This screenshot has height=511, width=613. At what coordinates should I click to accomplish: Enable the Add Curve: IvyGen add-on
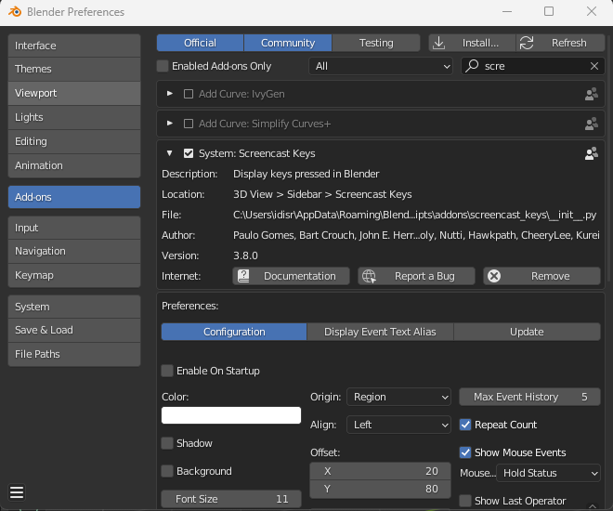pyautogui.click(x=189, y=94)
